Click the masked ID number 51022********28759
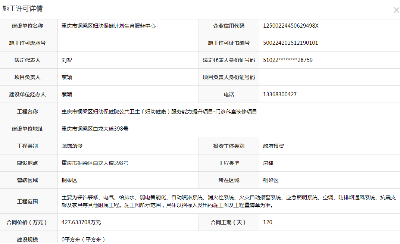Image resolution: width=400 pixels, height=244 pixels. (x=288, y=60)
